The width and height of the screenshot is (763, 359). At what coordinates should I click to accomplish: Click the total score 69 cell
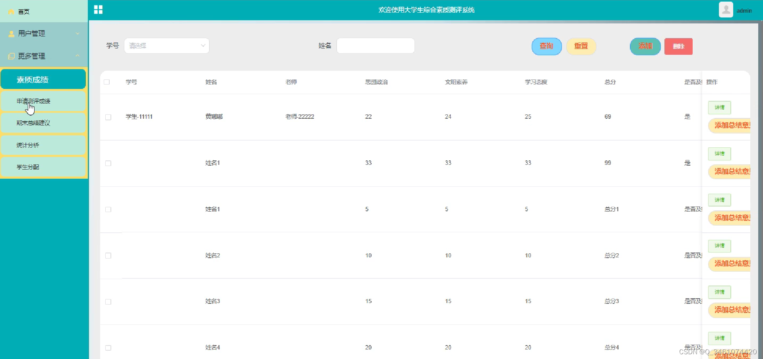click(608, 117)
